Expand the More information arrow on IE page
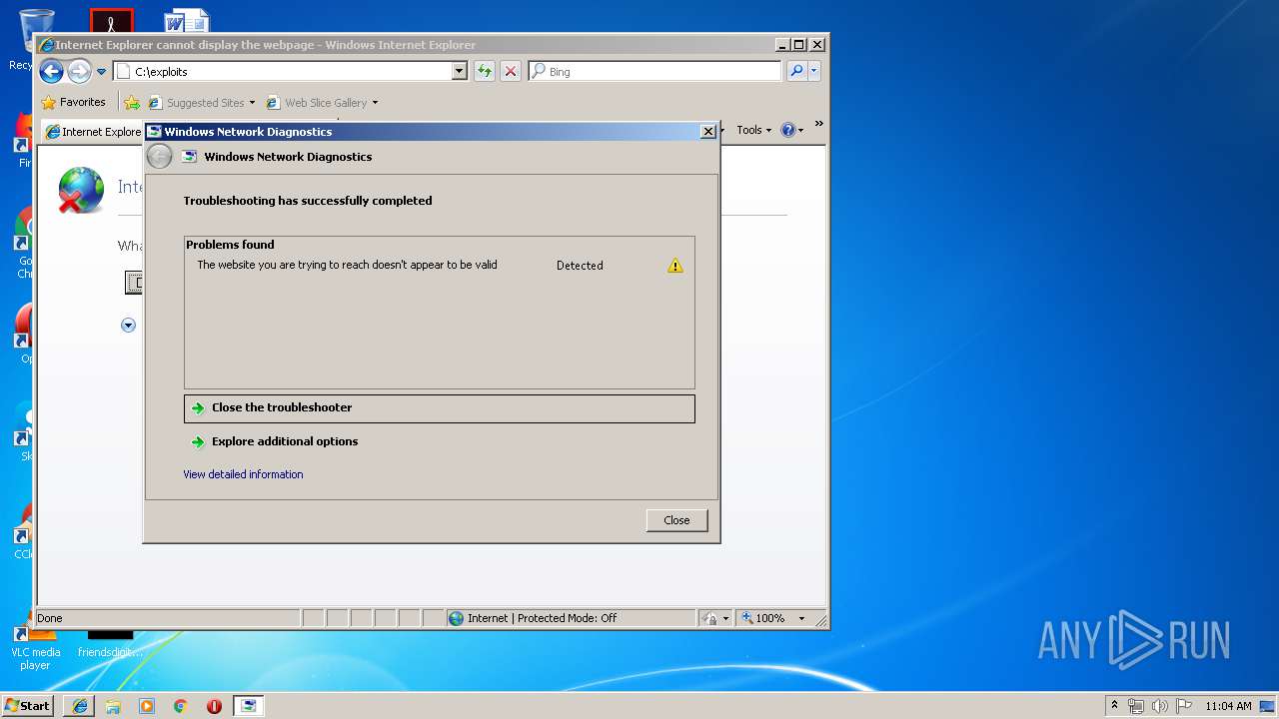This screenshot has width=1279, height=719. [128, 326]
